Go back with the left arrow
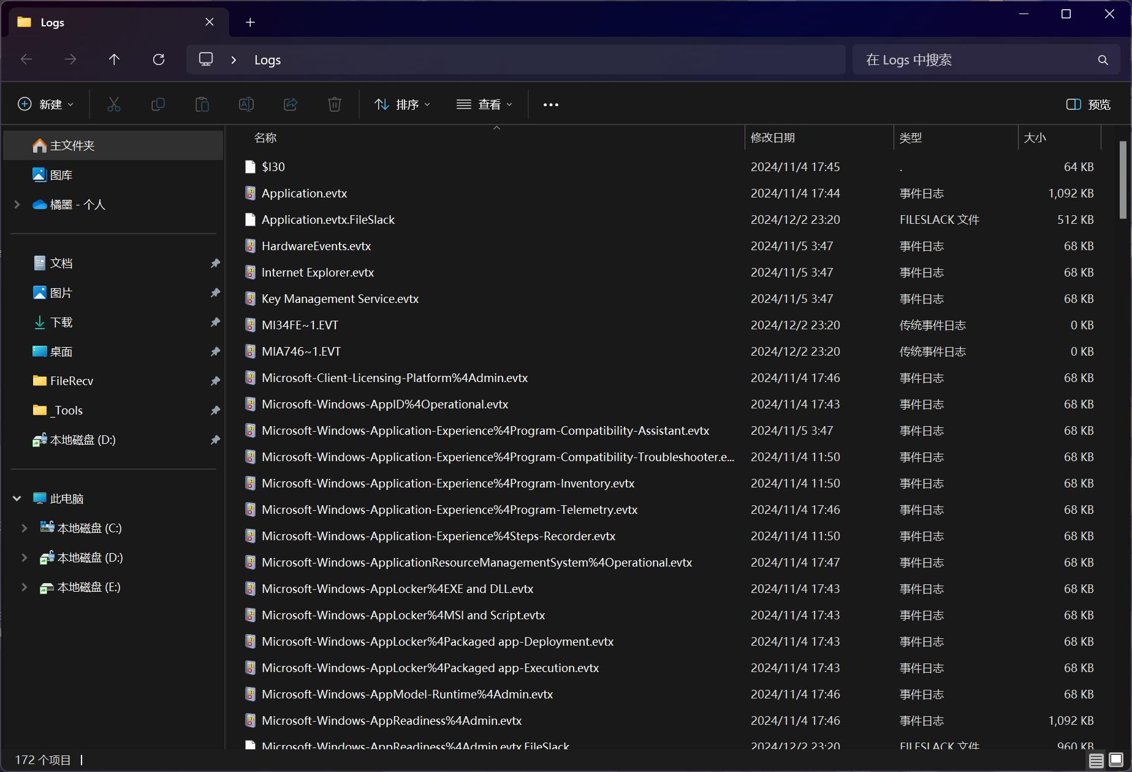This screenshot has width=1132, height=772. [26, 59]
